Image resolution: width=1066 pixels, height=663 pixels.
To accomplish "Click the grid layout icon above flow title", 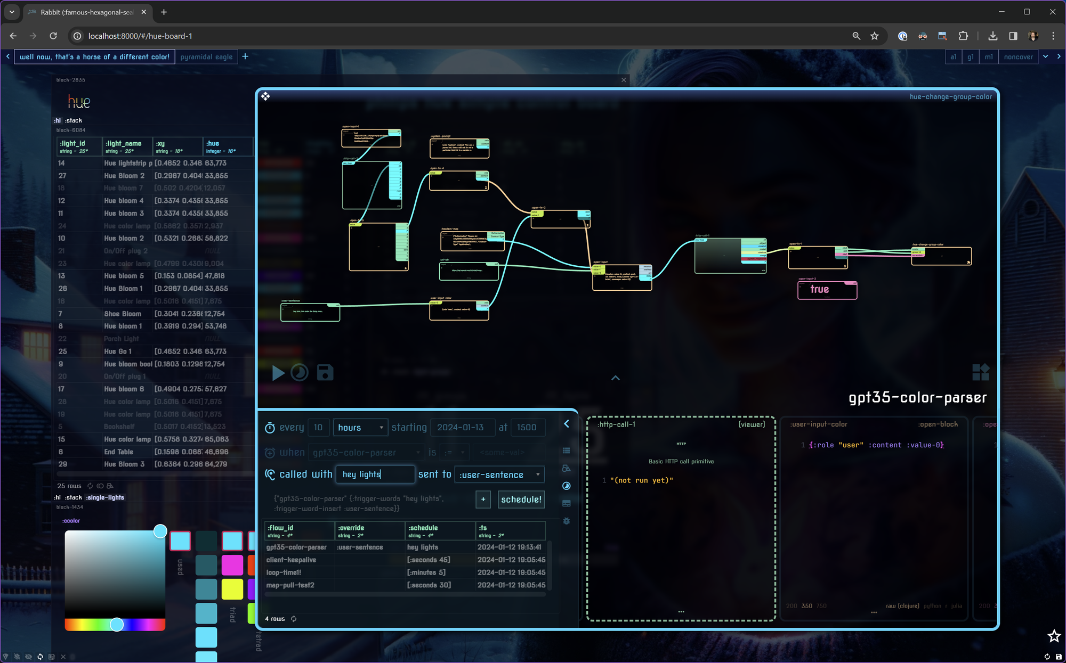I will [x=980, y=372].
